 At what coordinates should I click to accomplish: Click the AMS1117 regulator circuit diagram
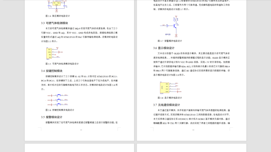57,6
